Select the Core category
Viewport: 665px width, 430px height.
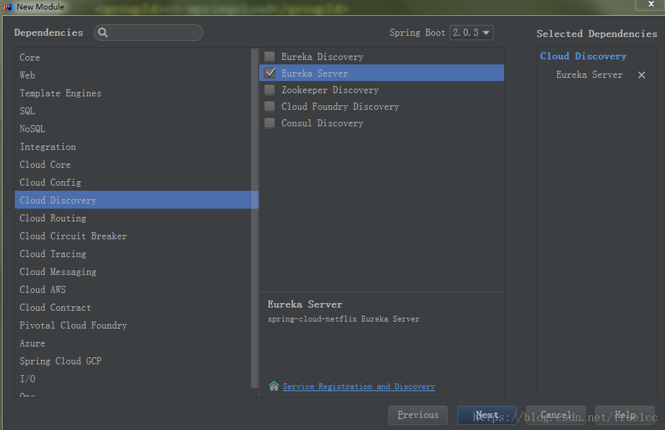[133, 57]
